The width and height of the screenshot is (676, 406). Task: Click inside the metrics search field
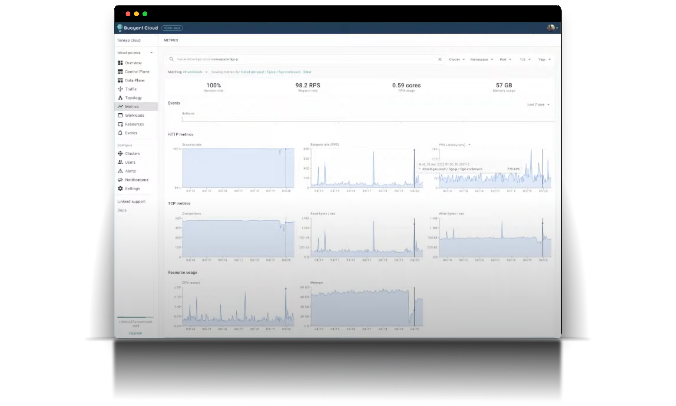301,59
